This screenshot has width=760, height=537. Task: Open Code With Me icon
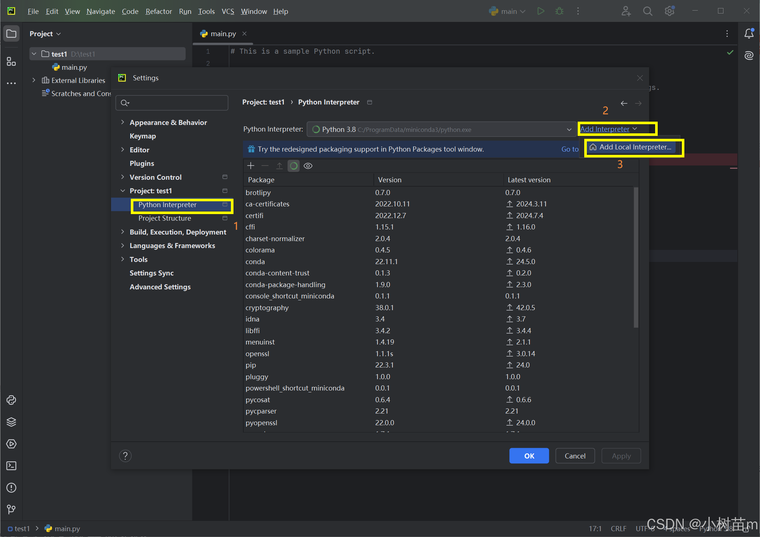pyautogui.click(x=626, y=11)
